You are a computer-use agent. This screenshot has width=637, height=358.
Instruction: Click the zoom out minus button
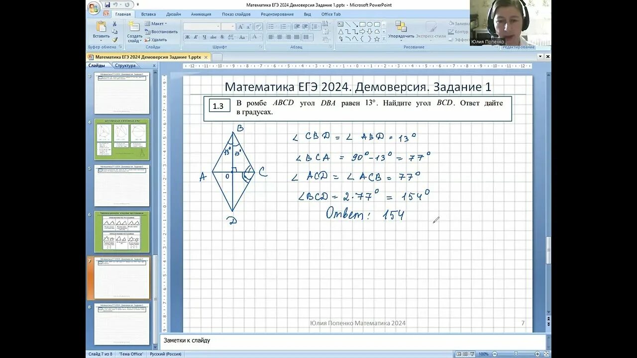[495, 354]
